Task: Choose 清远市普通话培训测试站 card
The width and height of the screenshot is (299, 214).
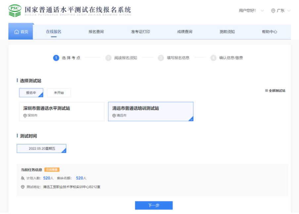Action: (151, 112)
